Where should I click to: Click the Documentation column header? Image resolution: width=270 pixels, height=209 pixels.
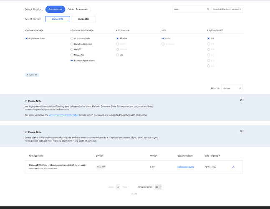click(x=185, y=156)
